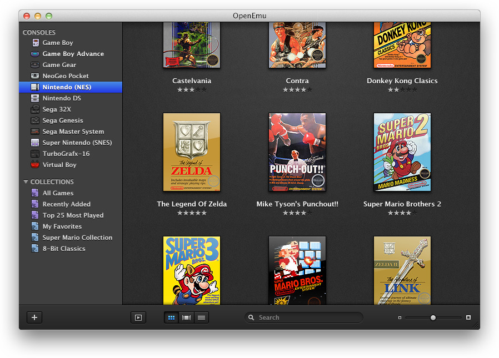Click the play button in bottom toolbar
This screenshot has height=358, width=499.
[x=138, y=317]
